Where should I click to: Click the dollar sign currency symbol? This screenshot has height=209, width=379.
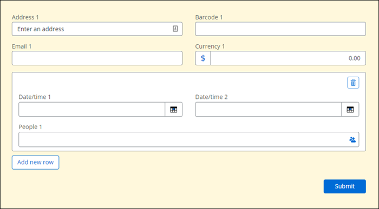coord(203,58)
